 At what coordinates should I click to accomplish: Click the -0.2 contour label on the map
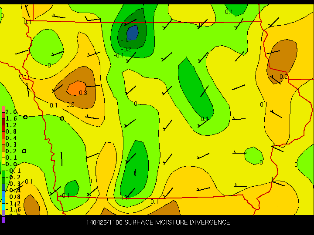click(126, 49)
